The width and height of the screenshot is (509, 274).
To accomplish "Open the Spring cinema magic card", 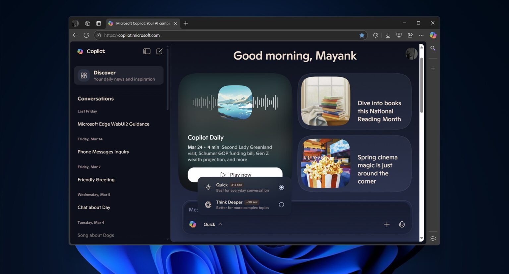I will click(355, 163).
